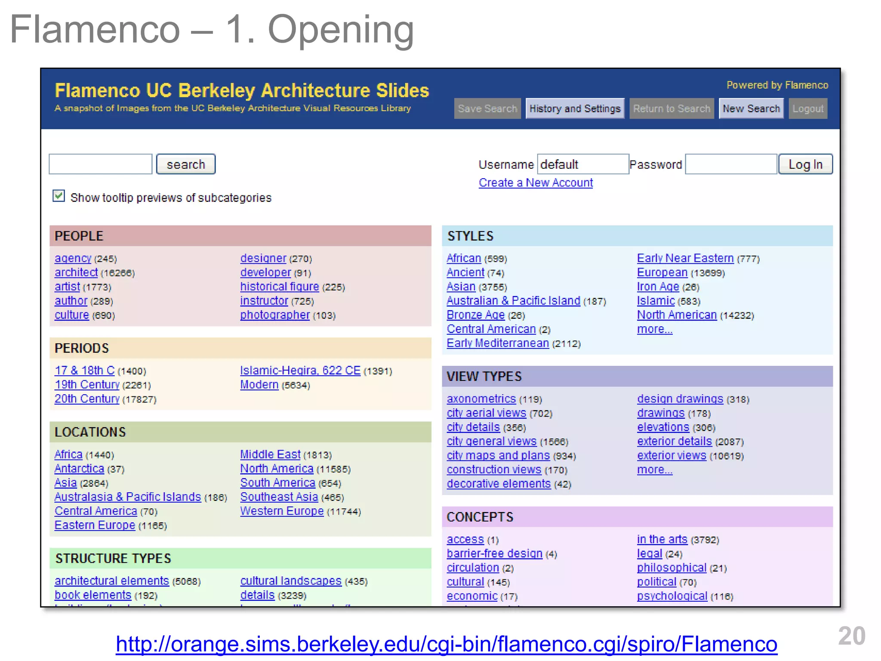The image size is (881, 661).
Task: Select Early Near Eastern style
Action: coord(685,258)
